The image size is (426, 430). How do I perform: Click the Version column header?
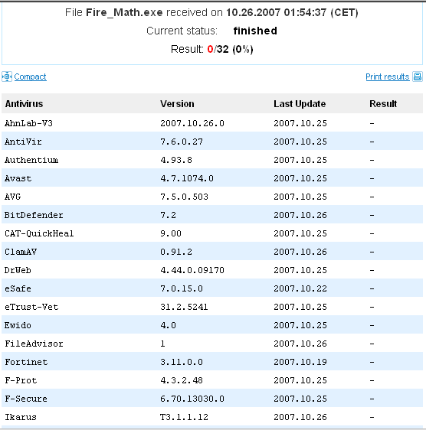coord(177,104)
